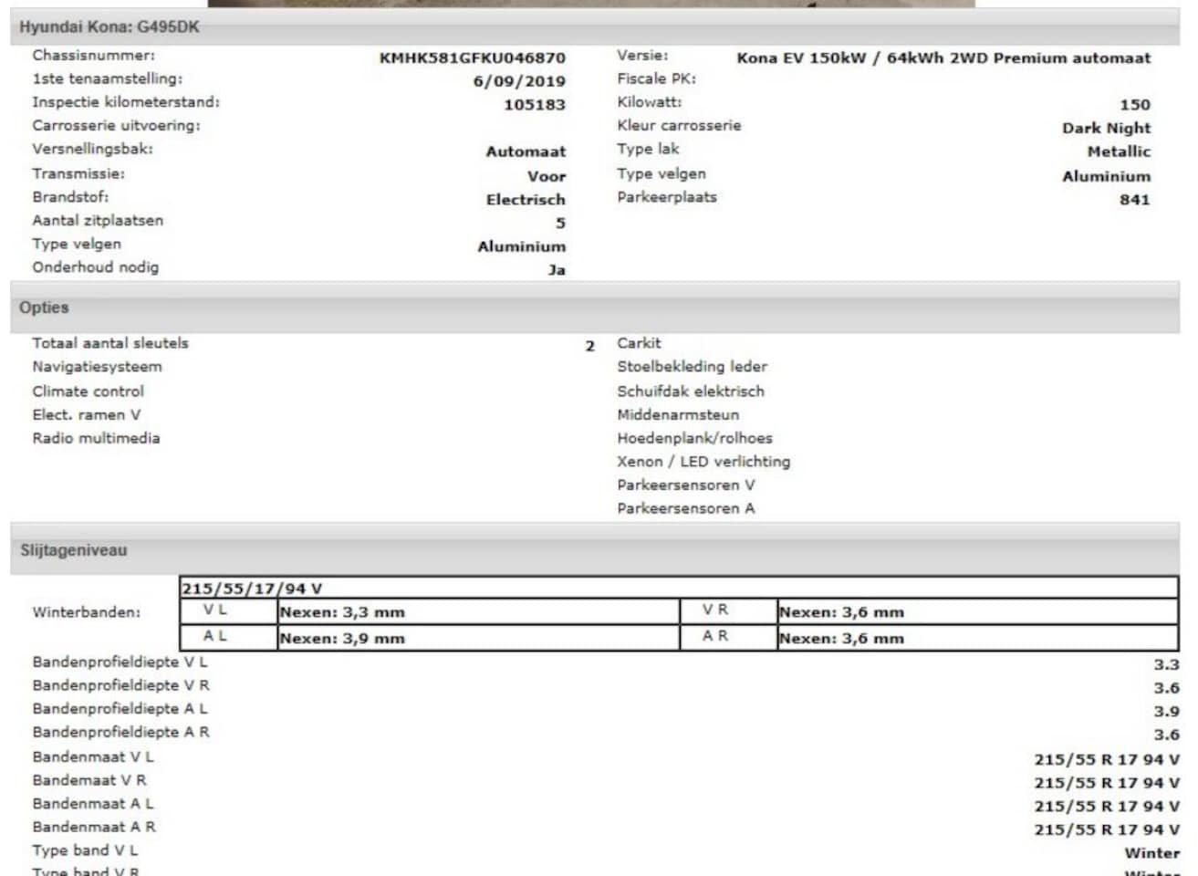Click the inspection mileage value 105183
Image resolution: width=1198 pixels, height=876 pixels.
coord(535,105)
